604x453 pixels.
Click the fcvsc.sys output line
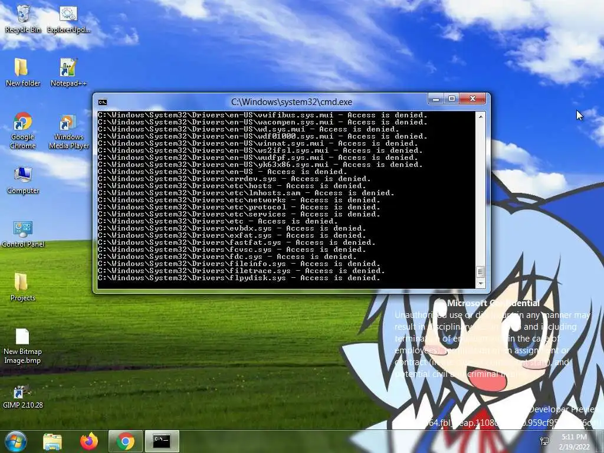231,250
